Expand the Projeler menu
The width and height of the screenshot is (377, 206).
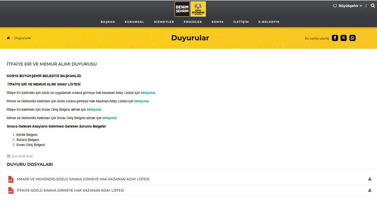click(x=193, y=22)
